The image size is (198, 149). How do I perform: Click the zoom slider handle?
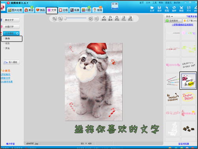coord(65,19)
